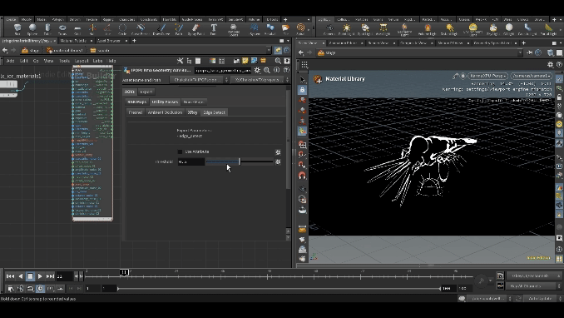Click the stop playback button
Screen dimensions: 564x318
pyautogui.click(x=30, y=276)
